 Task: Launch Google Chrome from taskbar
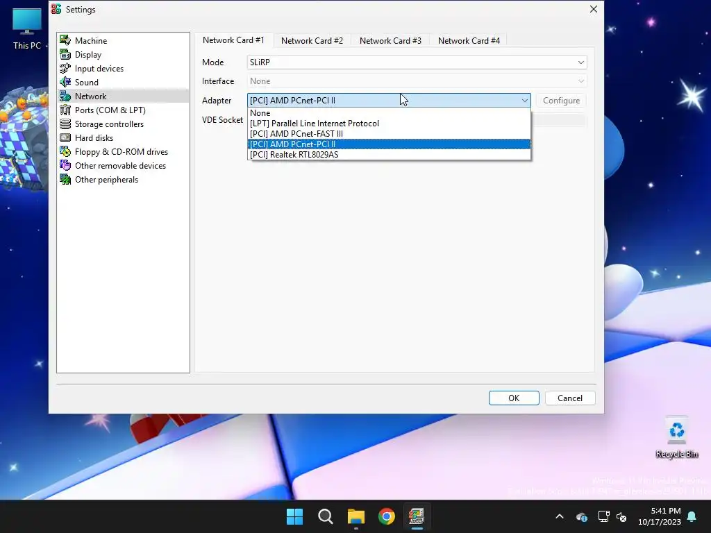(x=387, y=516)
